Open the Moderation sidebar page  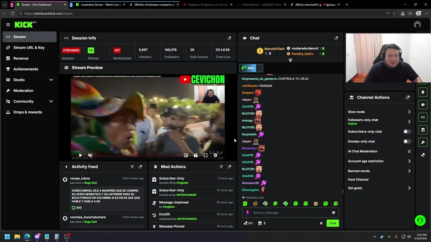coord(30,90)
